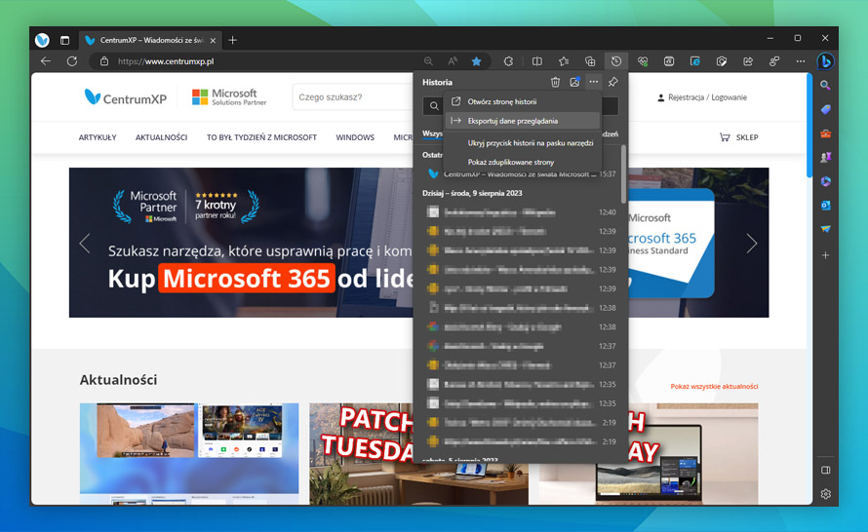Close the CentrumXP browser tab
Image resolution: width=868 pixels, height=532 pixels.
pyautogui.click(x=213, y=40)
